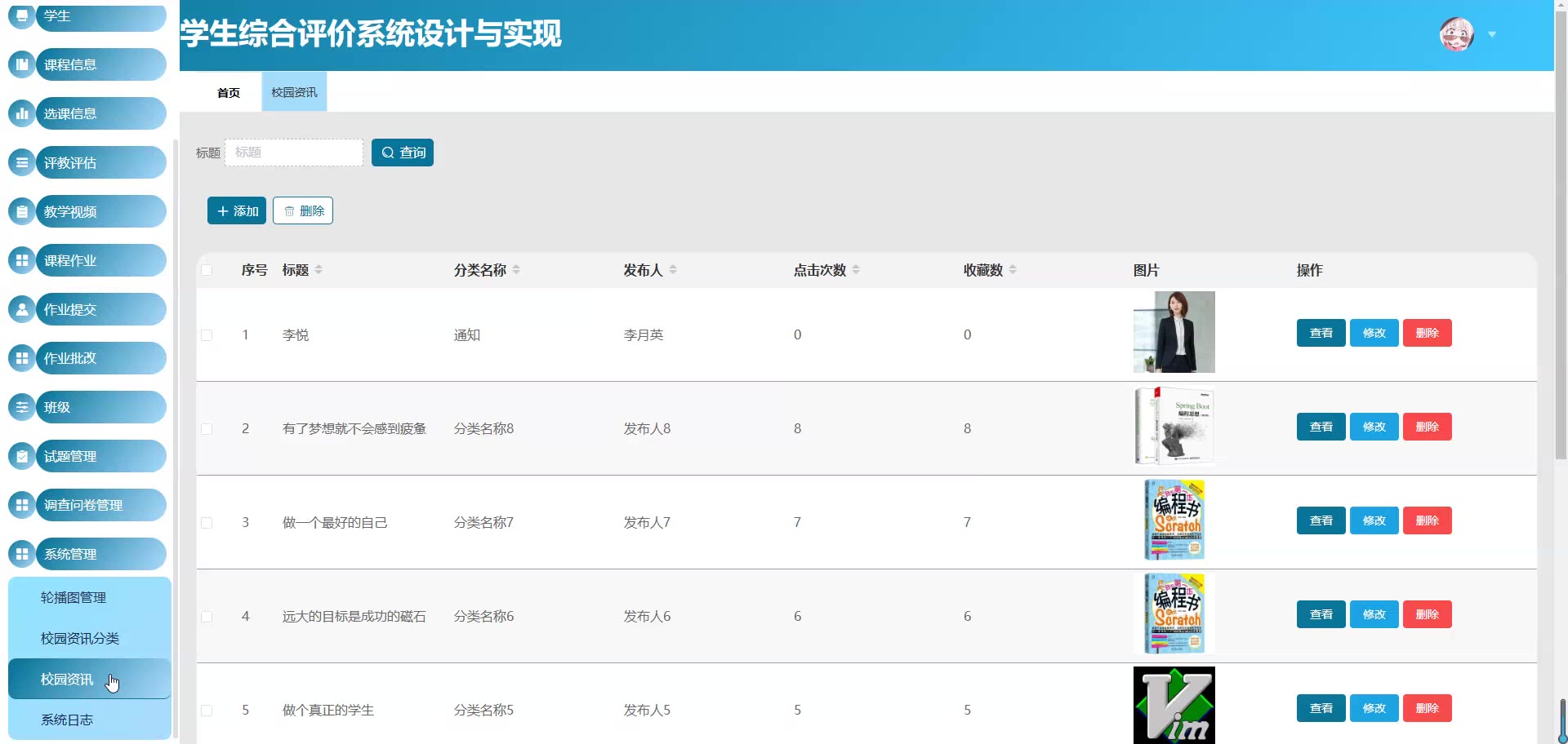The image size is (1568, 744).
Task: Switch to the 首页 tab
Action: [x=229, y=92]
